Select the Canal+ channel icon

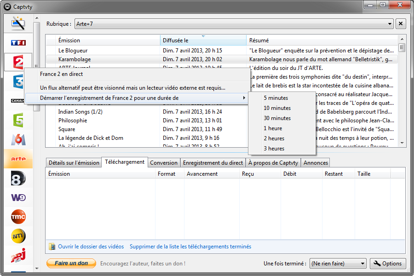(x=17, y=101)
